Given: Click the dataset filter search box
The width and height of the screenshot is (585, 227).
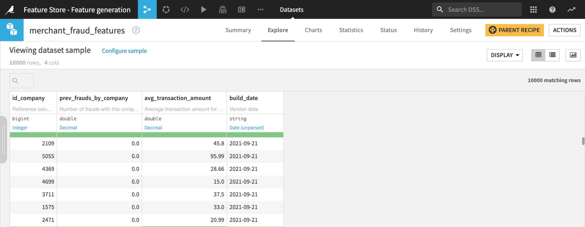Looking at the screenshot, I should tap(22, 81).
